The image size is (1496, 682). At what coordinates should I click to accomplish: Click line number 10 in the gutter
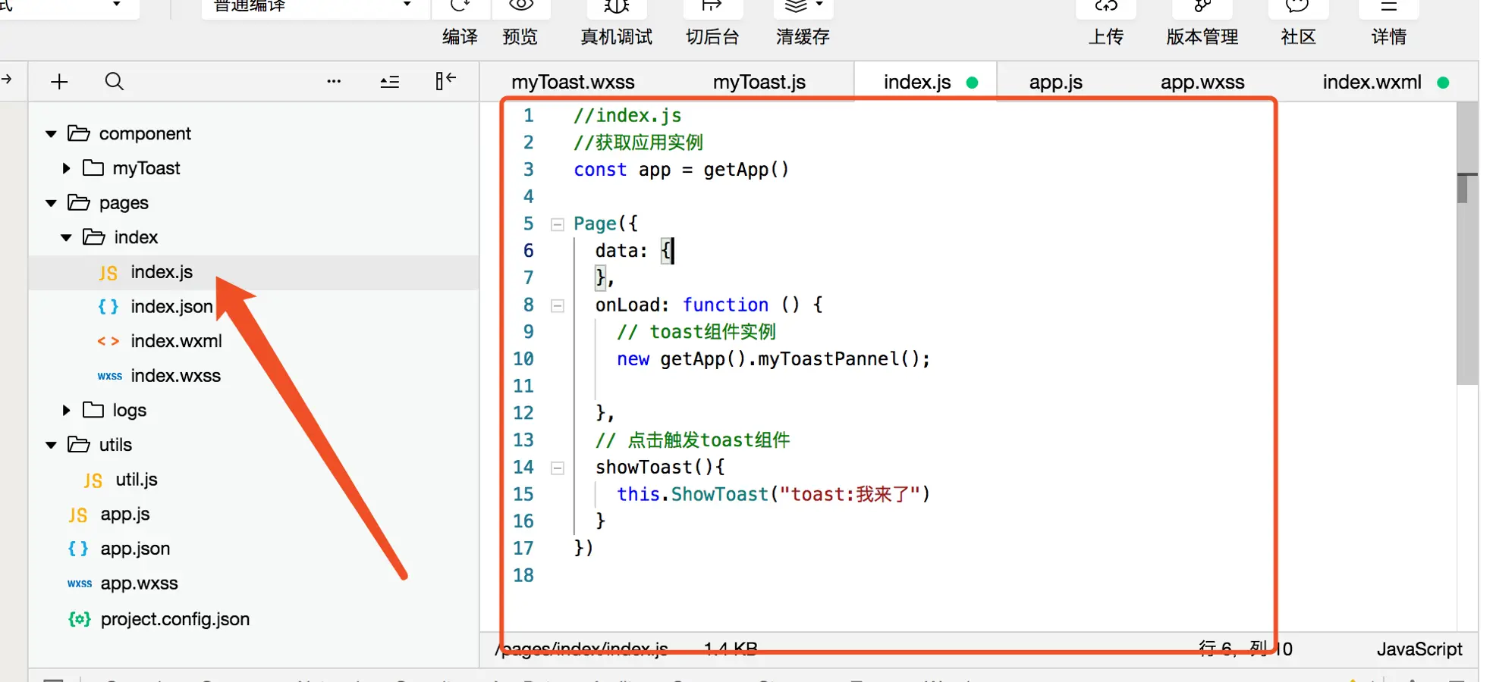tap(523, 359)
